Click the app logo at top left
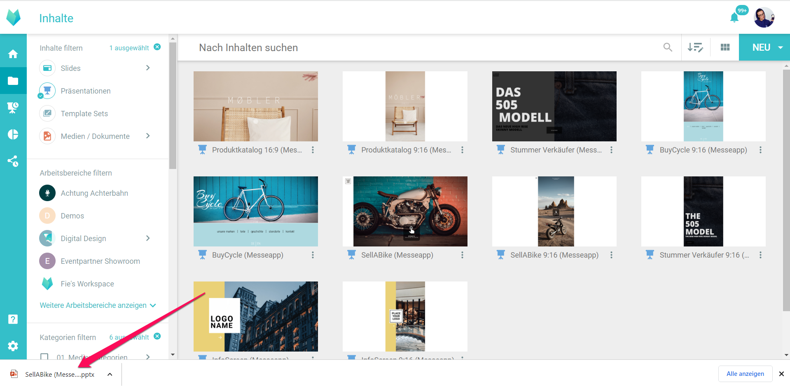 (14, 17)
